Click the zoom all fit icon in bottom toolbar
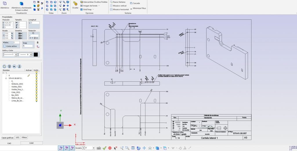297x151 pixels. point(133,148)
